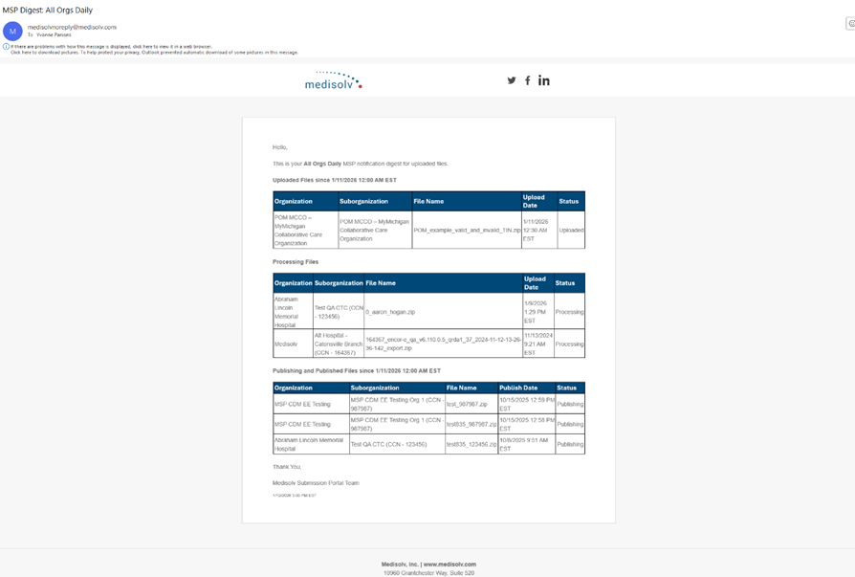Click the 0_aaron_hogan.zip file name cell
Image resolution: width=855 pixels, height=577 pixels.
[389, 312]
